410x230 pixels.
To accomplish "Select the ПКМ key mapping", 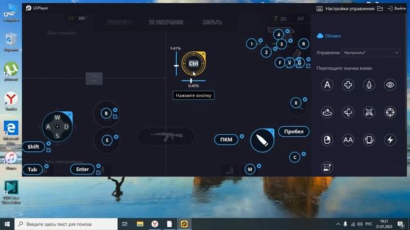I will click(x=226, y=139).
